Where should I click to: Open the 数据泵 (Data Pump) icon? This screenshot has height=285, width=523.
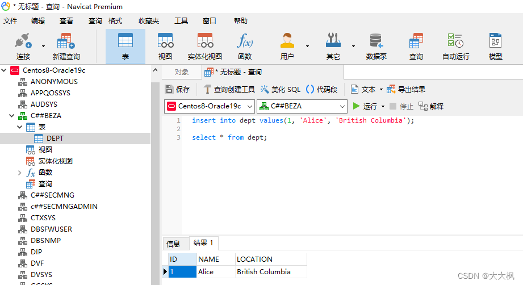coord(376,47)
